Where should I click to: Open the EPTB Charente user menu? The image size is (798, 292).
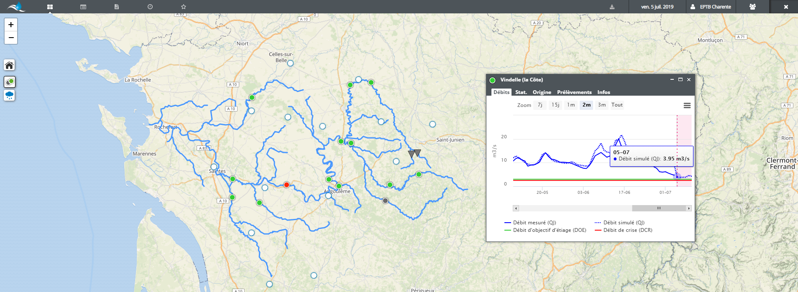pyautogui.click(x=711, y=7)
